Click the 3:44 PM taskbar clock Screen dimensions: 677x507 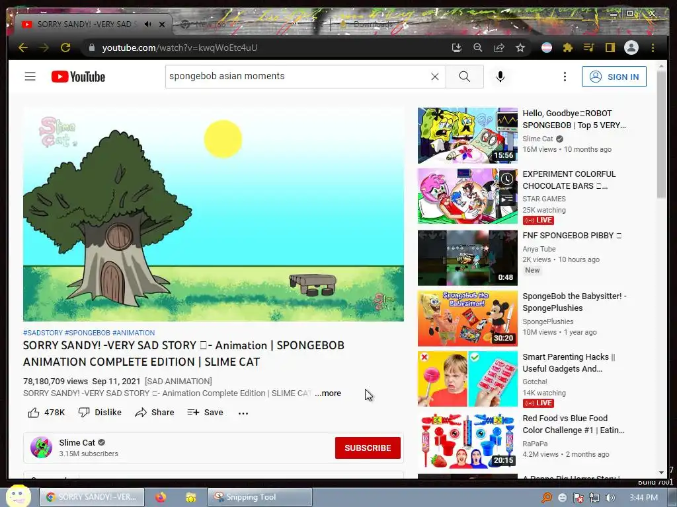pyautogui.click(x=643, y=498)
